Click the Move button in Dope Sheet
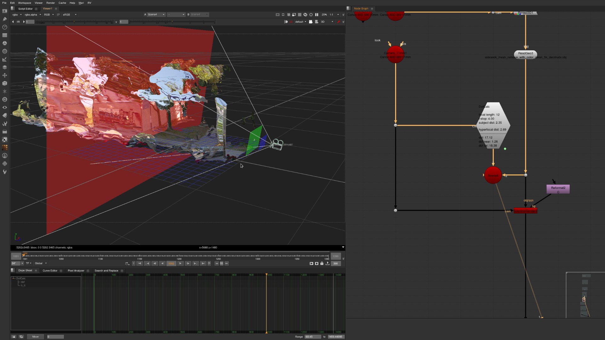 click(35, 337)
